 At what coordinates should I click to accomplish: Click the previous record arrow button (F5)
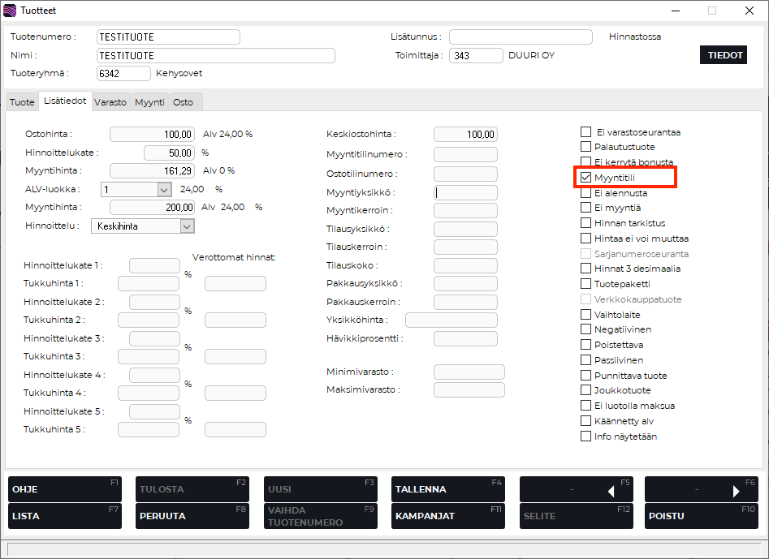[x=576, y=490]
